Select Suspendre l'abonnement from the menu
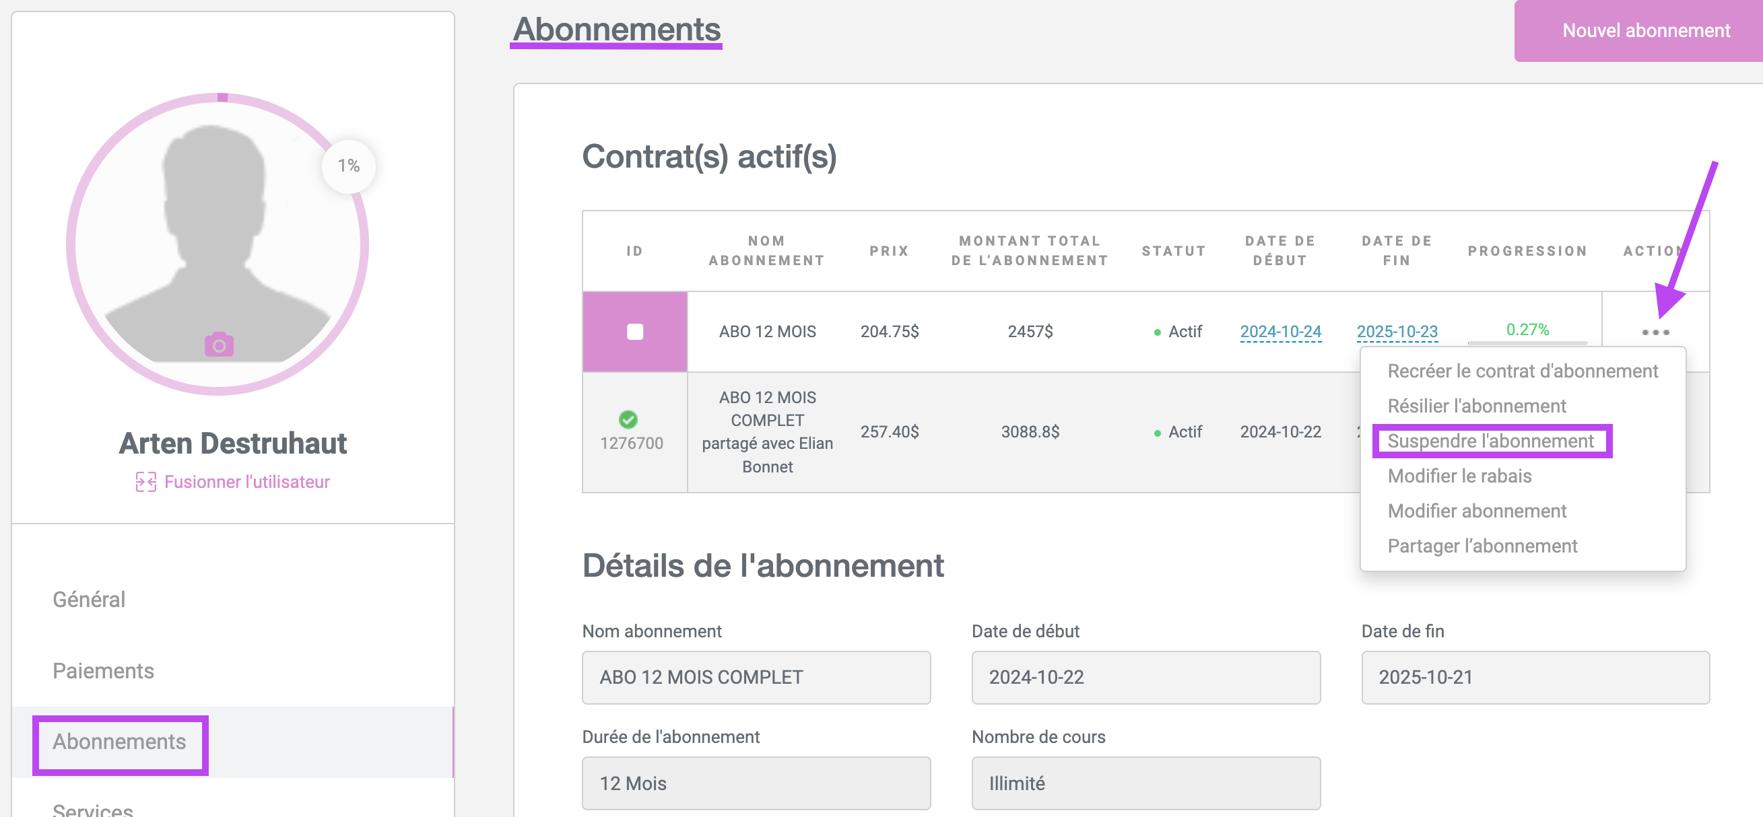This screenshot has width=1763, height=817. click(1490, 441)
